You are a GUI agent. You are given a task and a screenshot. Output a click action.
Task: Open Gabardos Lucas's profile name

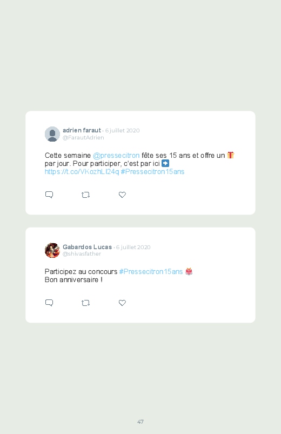coord(87,247)
